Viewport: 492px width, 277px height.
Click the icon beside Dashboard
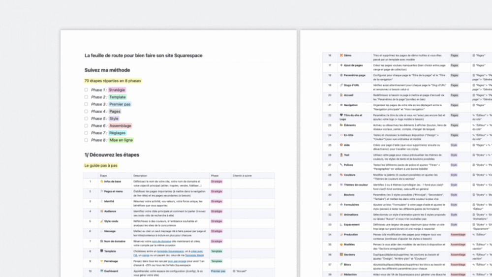102,271
